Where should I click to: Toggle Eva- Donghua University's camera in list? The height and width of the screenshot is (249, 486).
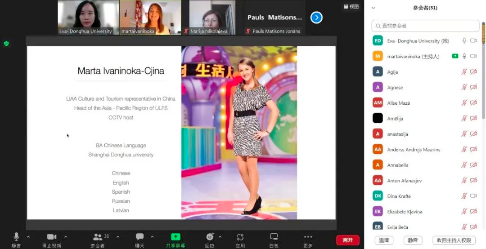click(473, 40)
